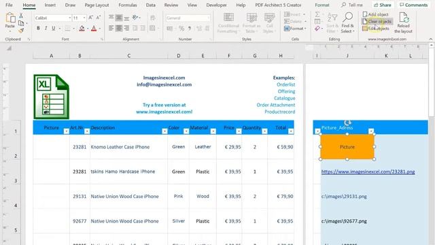435x245 pixels.
Task: Switch to the Data tab
Action: [x=151, y=5]
